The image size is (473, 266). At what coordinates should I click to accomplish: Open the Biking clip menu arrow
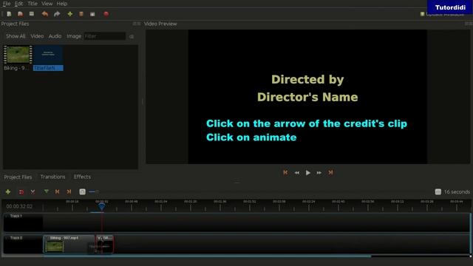(47, 238)
